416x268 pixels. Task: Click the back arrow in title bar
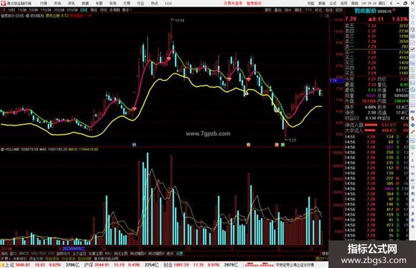pos(391,4)
